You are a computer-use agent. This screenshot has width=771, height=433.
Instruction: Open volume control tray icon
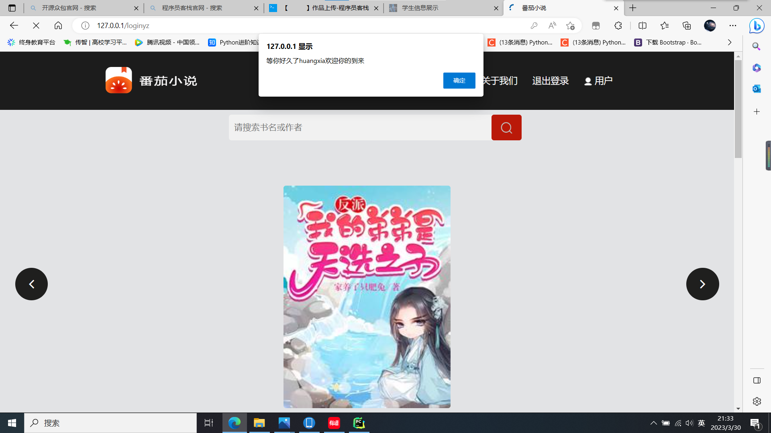click(689, 423)
